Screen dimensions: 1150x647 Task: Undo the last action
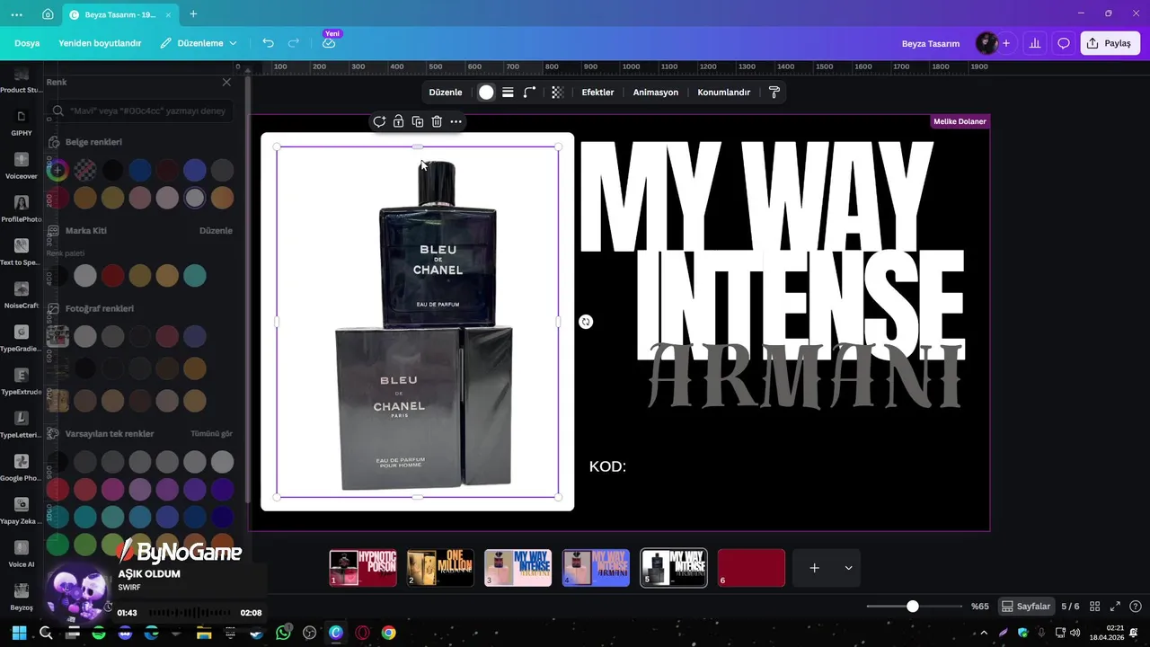268,43
